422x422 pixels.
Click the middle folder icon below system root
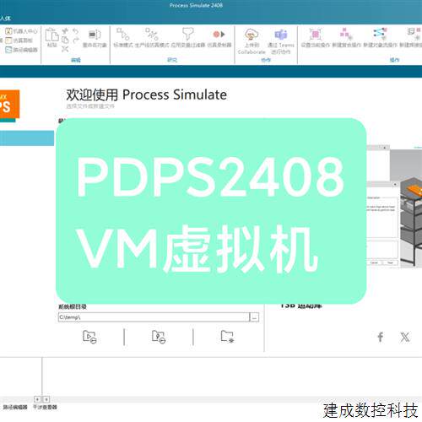[159, 337]
